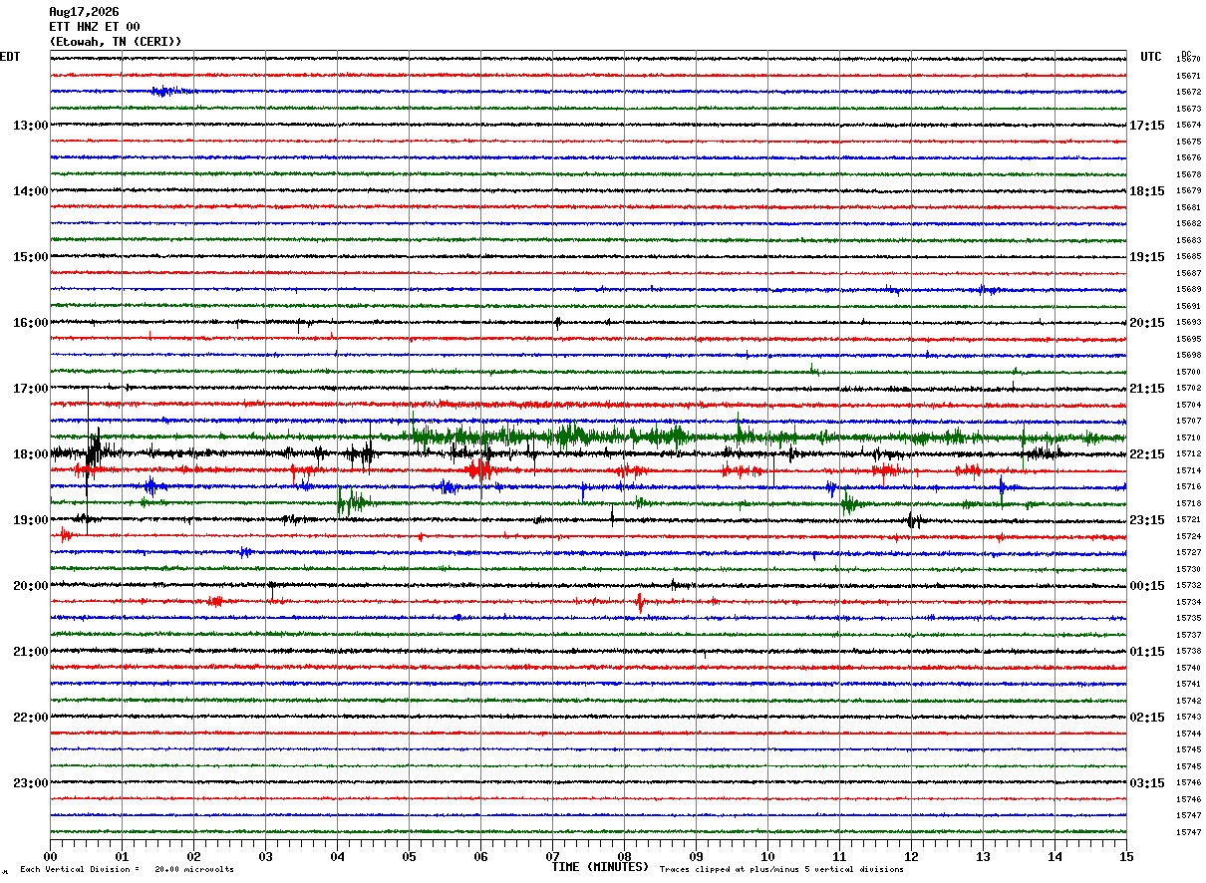Click the DC offset value 15670
This screenshot has width=1206, height=883.
(1188, 59)
